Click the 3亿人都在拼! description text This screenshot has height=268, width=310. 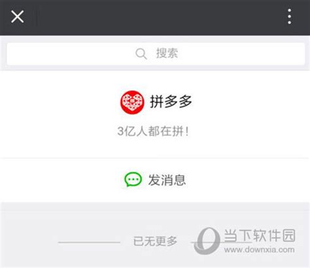[153, 131]
